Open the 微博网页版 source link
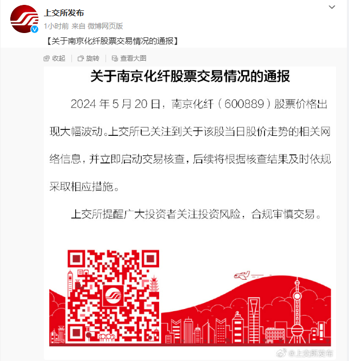This screenshot has height=361, width=349. 105,26
